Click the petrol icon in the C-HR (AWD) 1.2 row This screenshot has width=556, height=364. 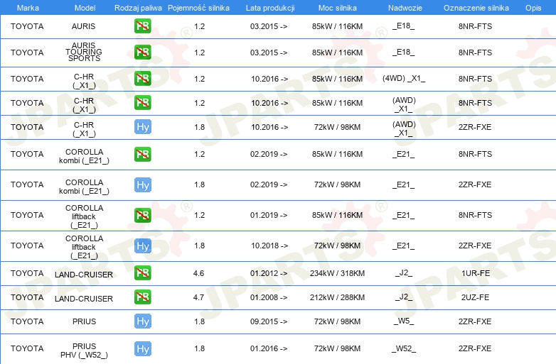pyautogui.click(x=142, y=103)
